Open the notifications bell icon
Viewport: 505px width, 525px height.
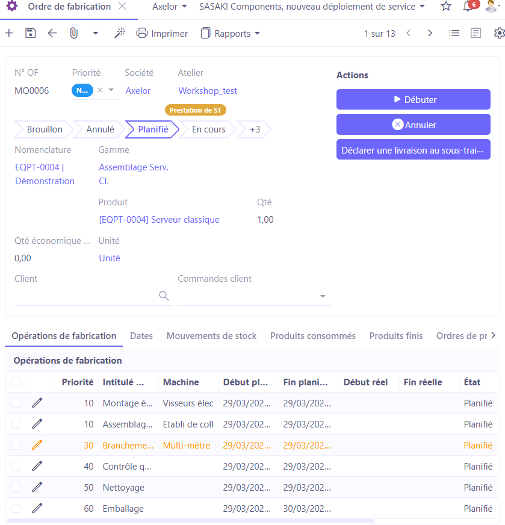pos(467,7)
